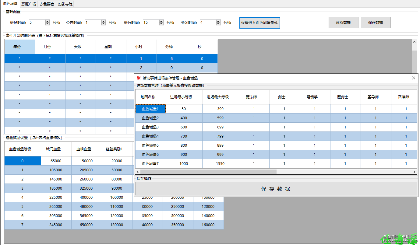
Task: Click 城门血量 cell showing 65000
Action: coord(56,161)
